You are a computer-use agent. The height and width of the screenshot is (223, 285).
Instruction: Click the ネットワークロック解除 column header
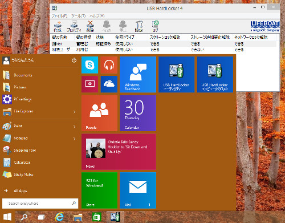point(251,37)
